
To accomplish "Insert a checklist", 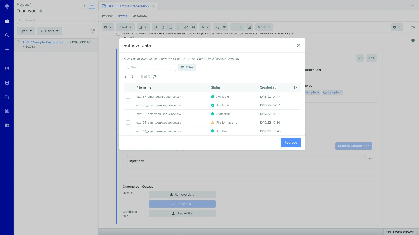I will [x=249, y=27].
